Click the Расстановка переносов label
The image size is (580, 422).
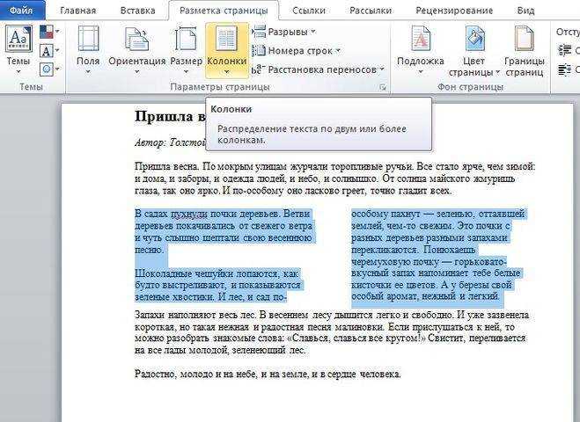click(x=322, y=69)
